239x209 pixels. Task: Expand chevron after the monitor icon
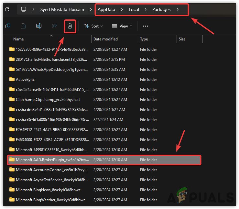33,9
